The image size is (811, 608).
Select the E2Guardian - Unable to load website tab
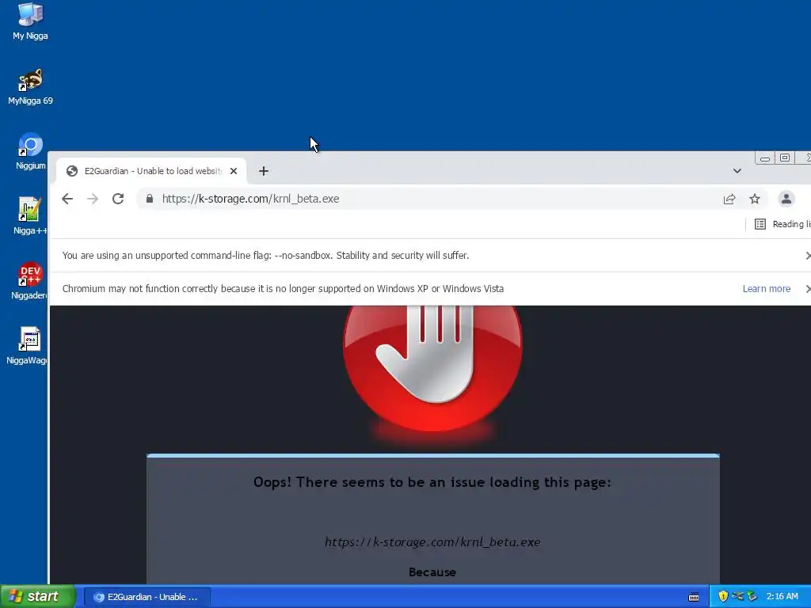click(151, 171)
